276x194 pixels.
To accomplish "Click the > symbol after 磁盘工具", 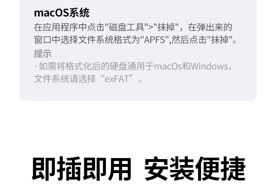I will click(151, 27).
